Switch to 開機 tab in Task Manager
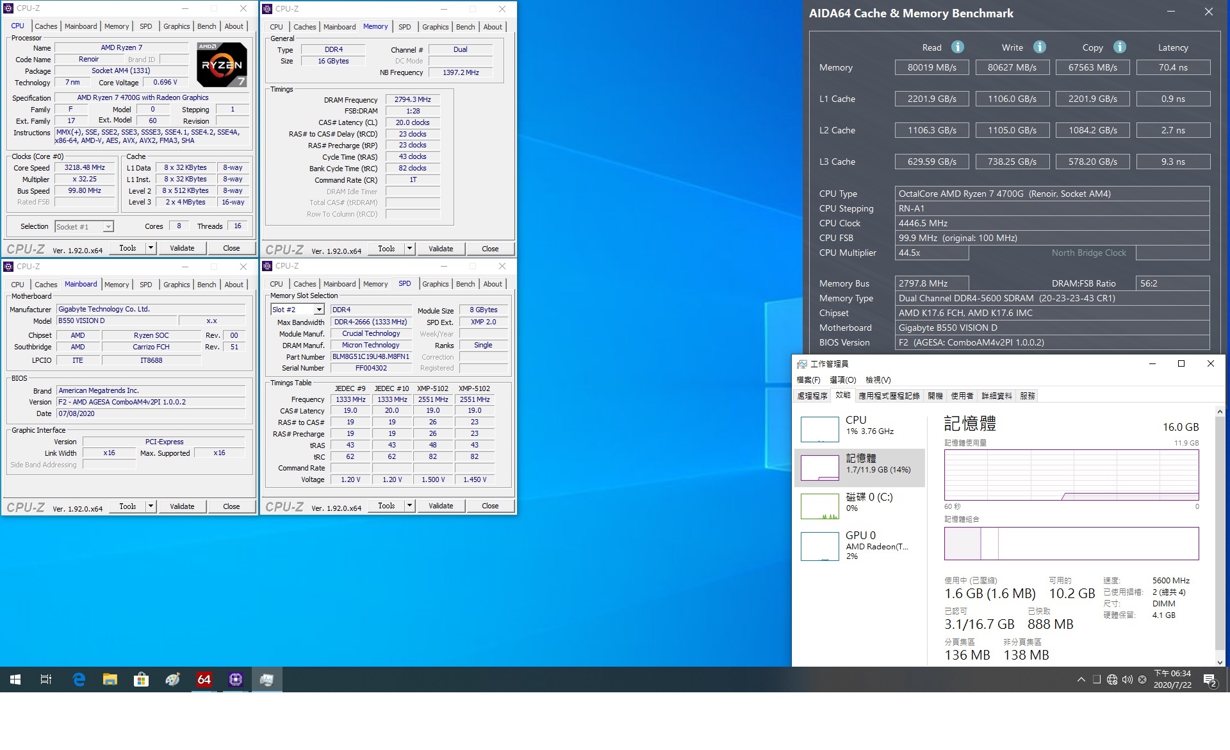 [x=935, y=396]
